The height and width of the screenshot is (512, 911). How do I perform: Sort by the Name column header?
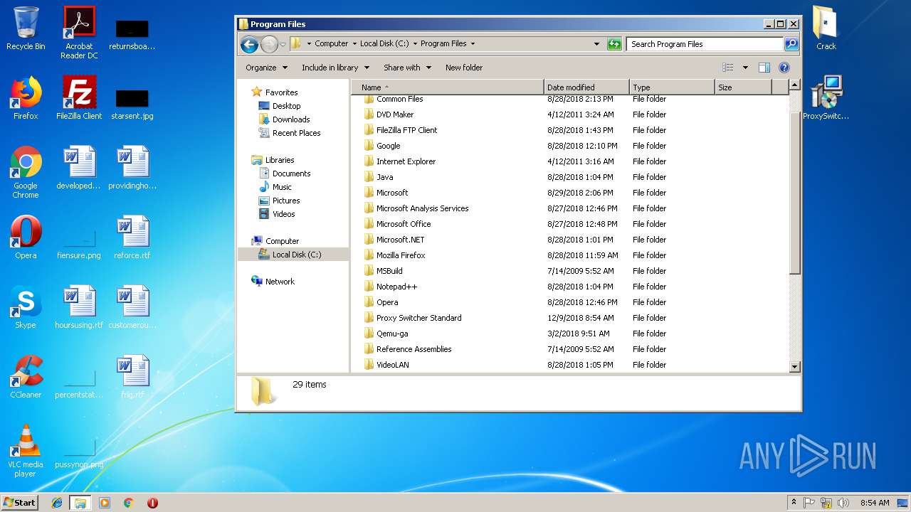click(x=448, y=87)
